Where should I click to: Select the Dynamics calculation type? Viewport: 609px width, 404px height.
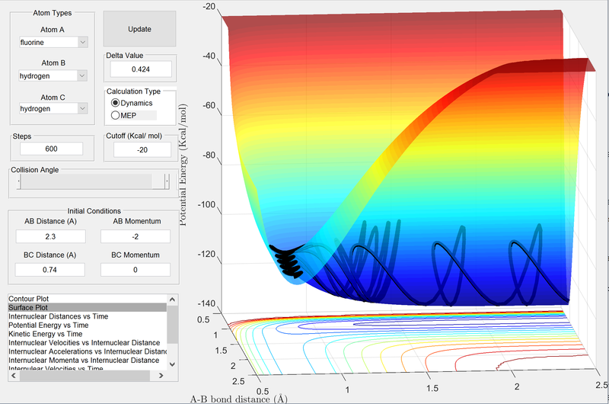pyautogui.click(x=116, y=102)
